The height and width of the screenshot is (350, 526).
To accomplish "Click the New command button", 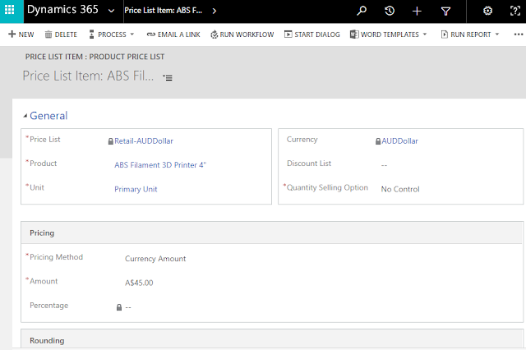I will click(21, 35).
